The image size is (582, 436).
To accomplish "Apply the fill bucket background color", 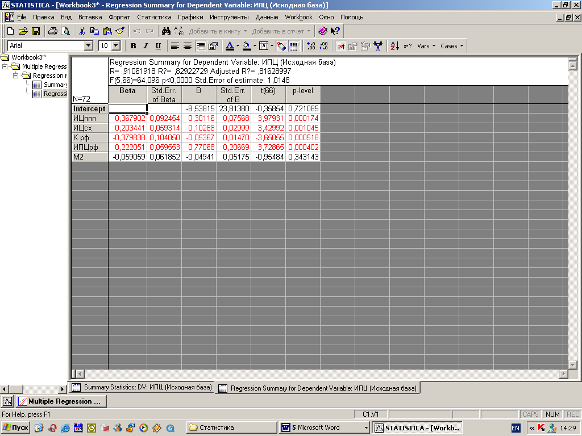I will (247, 46).
